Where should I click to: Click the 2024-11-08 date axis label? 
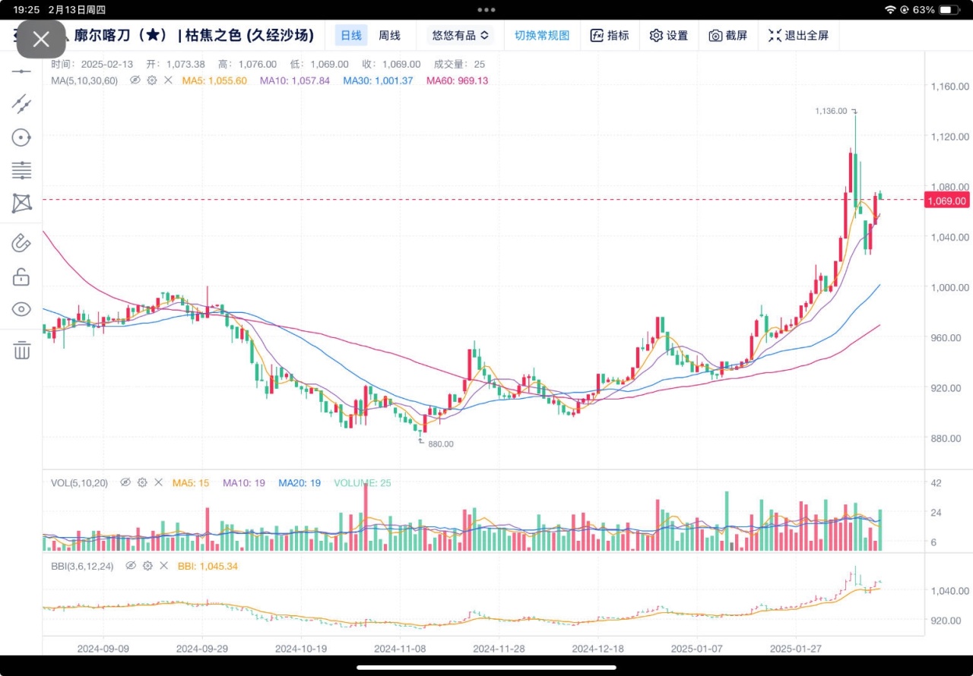pos(400,649)
